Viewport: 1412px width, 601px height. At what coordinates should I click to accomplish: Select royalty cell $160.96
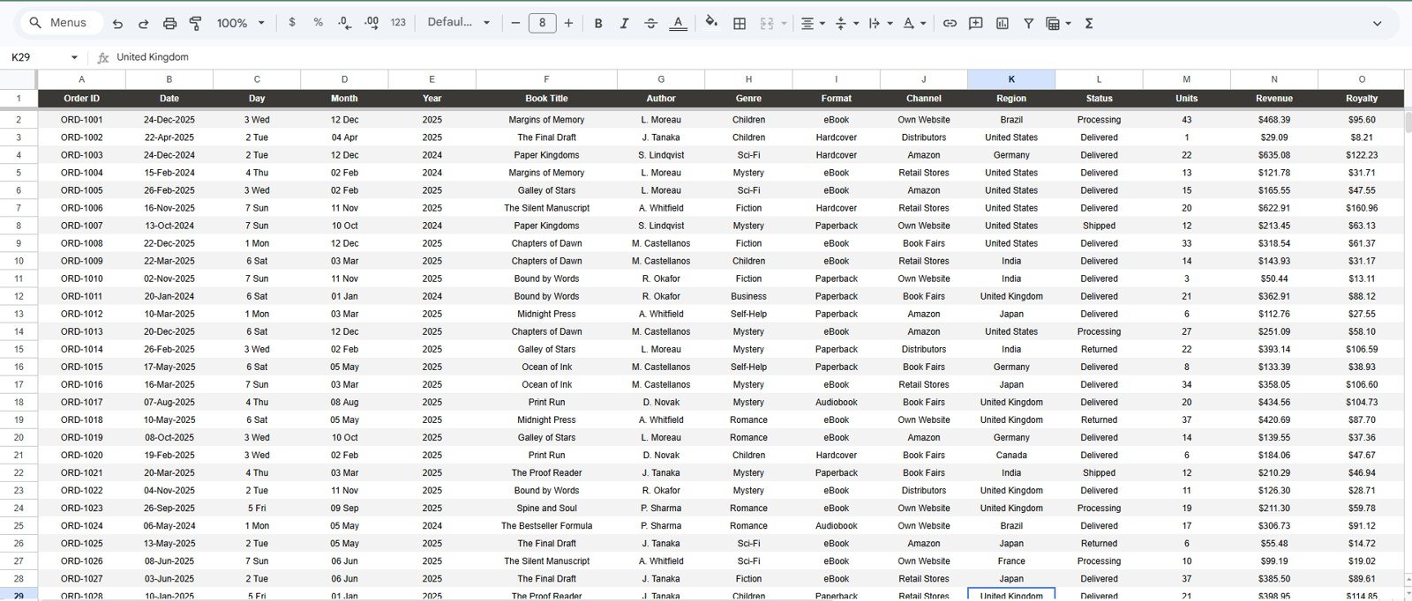(1362, 208)
